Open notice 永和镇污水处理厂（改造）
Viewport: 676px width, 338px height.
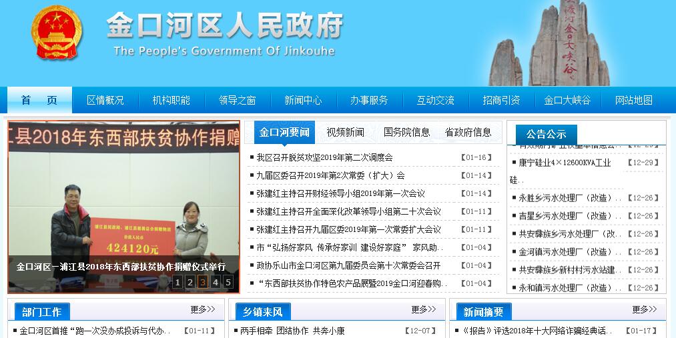coord(569,288)
